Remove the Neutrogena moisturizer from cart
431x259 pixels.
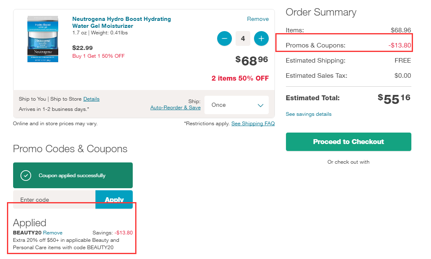click(258, 19)
